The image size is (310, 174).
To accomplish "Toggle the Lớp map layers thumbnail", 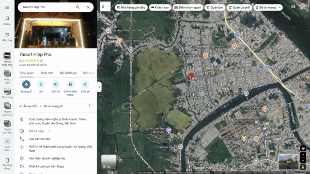I will (x=108, y=162).
